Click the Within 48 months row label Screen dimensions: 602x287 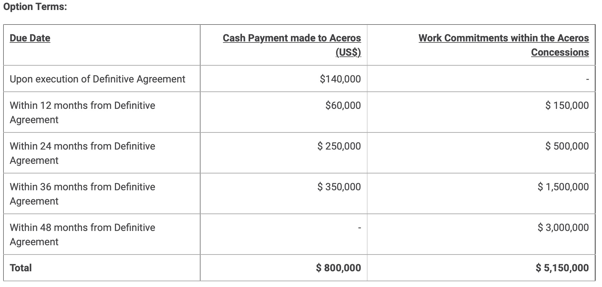82,235
